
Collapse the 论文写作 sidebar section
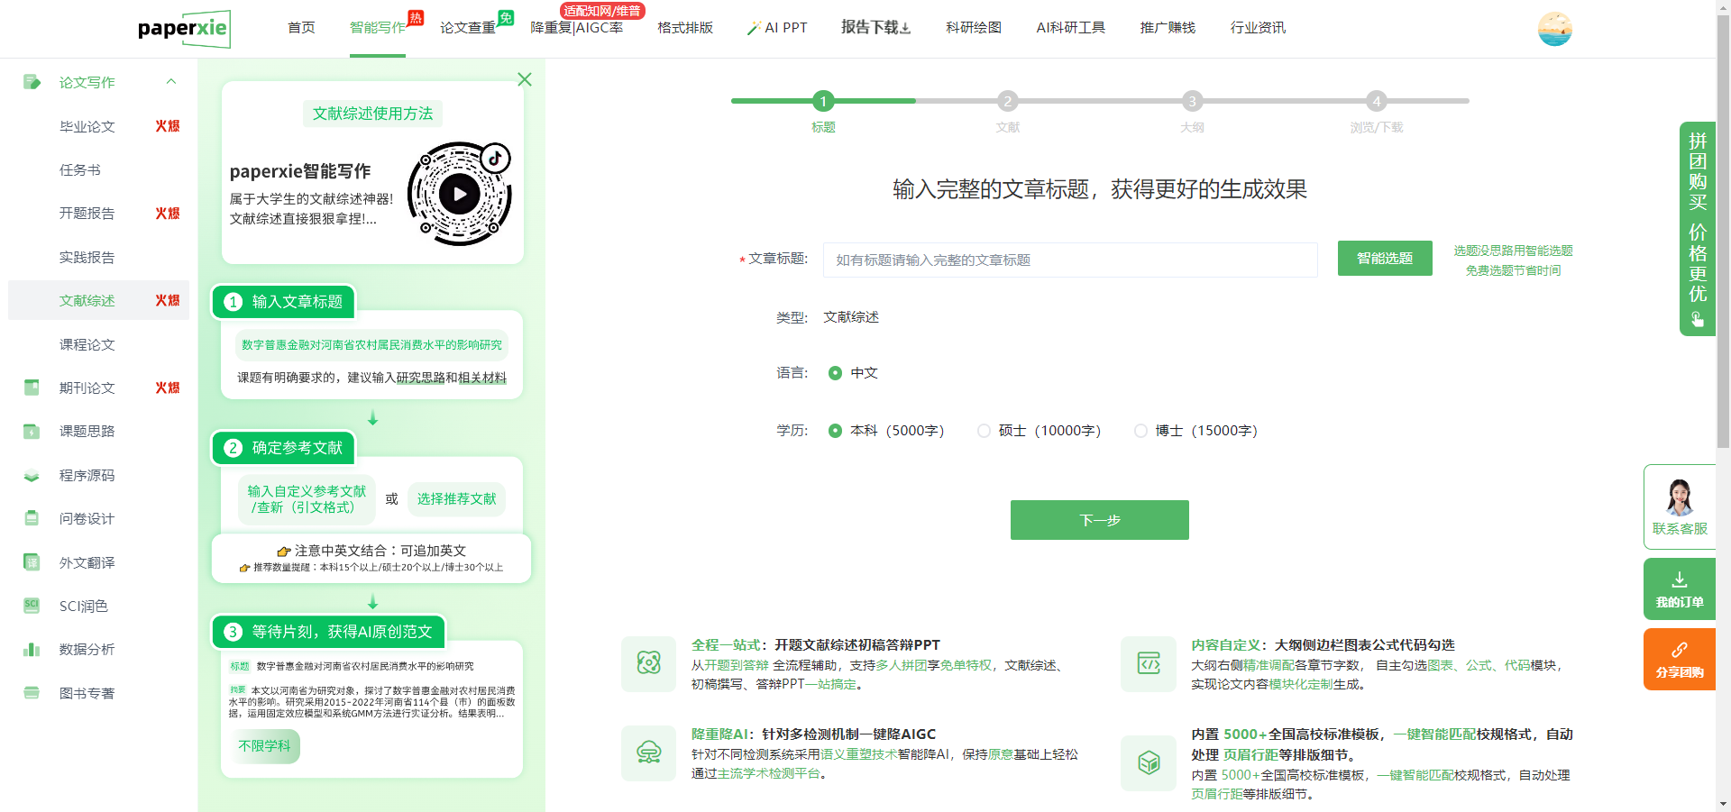click(171, 82)
